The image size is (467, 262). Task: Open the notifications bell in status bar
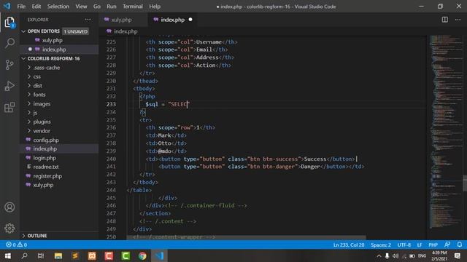pyautogui.click(x=460, y=245)
